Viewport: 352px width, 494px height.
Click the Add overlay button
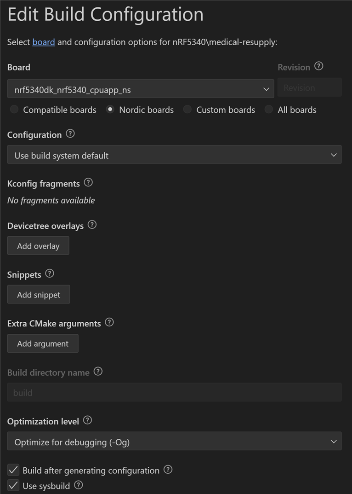tap(38, 246)
